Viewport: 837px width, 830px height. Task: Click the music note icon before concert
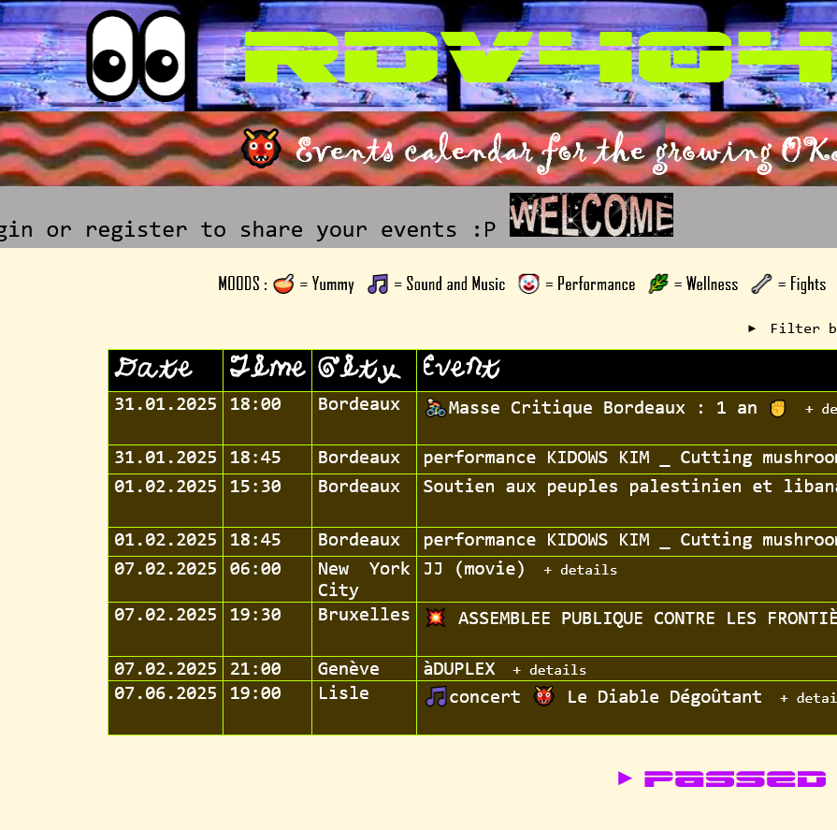tap(436, 697)
